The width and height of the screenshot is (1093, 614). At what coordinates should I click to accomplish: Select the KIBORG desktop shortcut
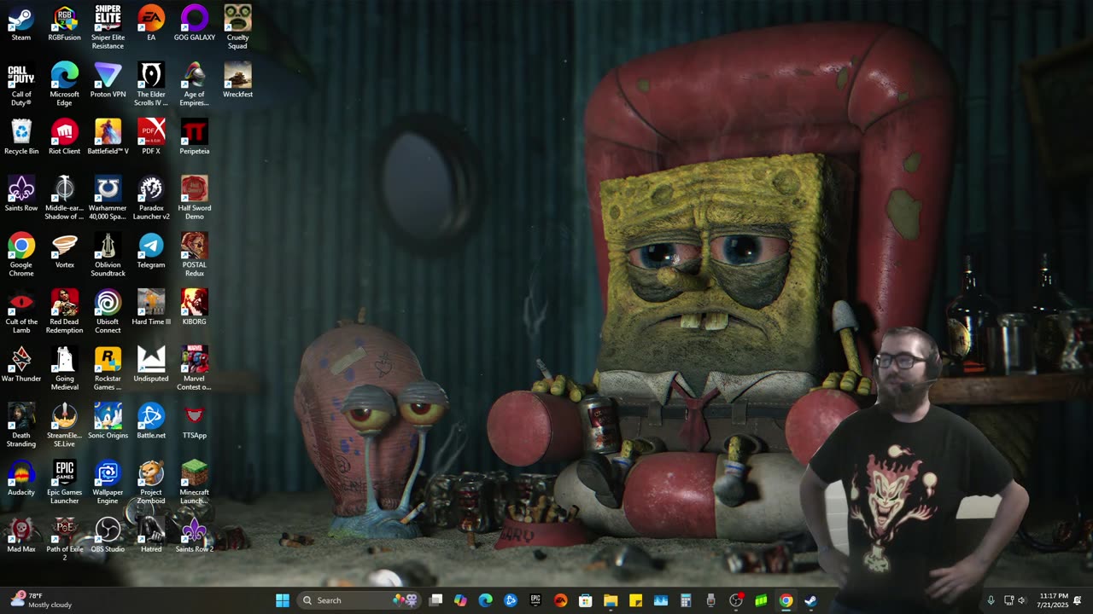(195, 308)
